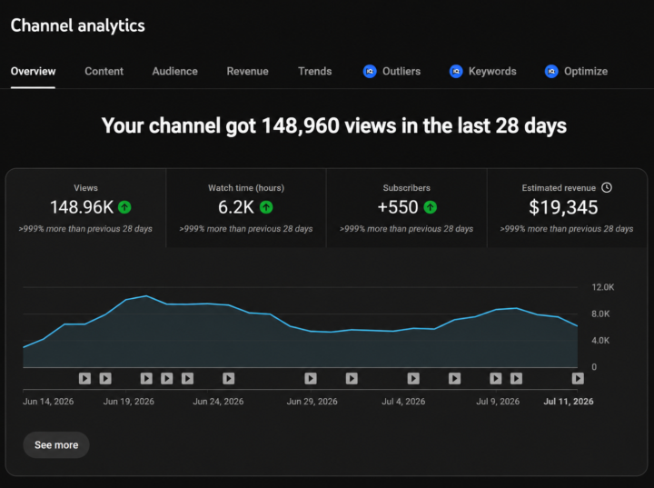Open the Trends tab

point(315,72)
